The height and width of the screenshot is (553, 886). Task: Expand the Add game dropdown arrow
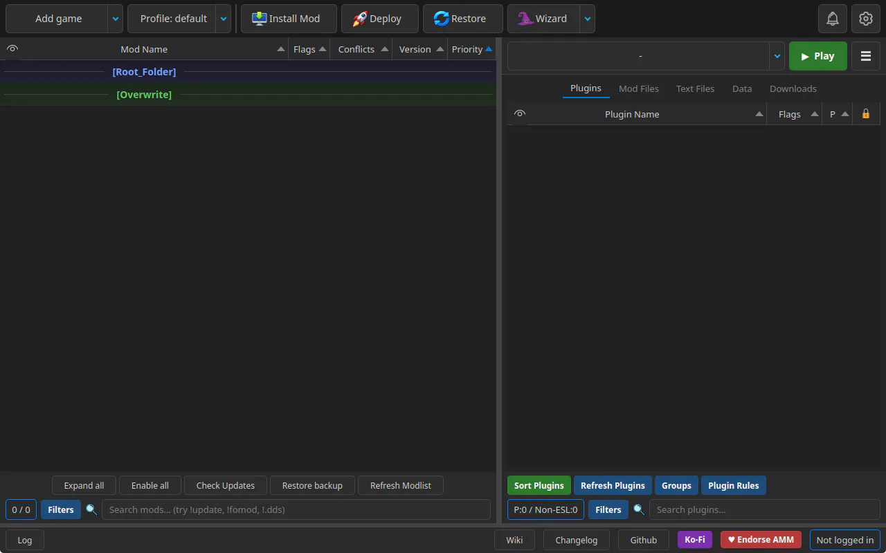pos(116,19)
